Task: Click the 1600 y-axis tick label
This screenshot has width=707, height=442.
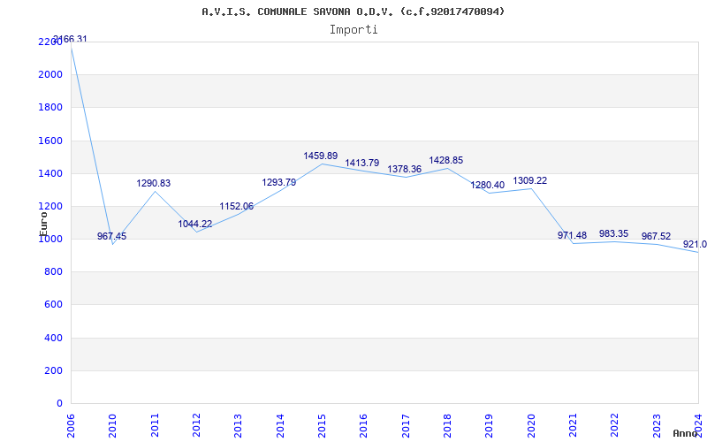Action: click(50, 141)
